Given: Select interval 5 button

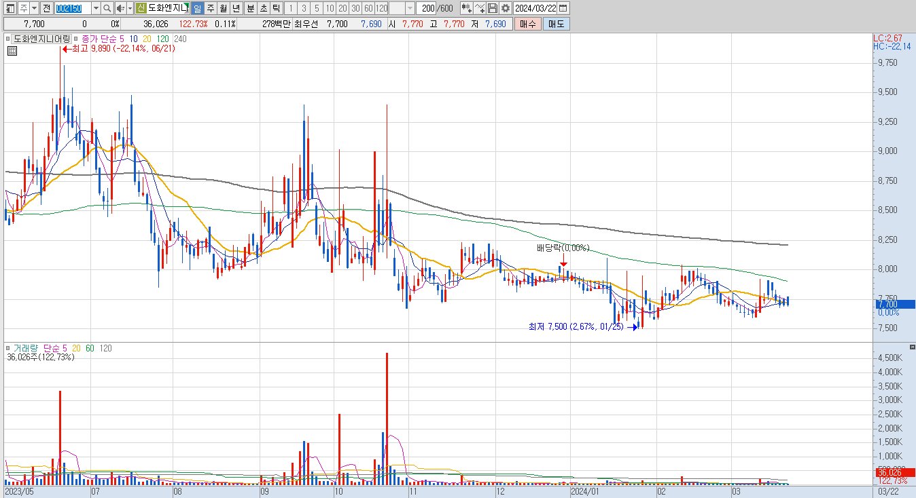Looking at the screenshot, I should [316, 8].
